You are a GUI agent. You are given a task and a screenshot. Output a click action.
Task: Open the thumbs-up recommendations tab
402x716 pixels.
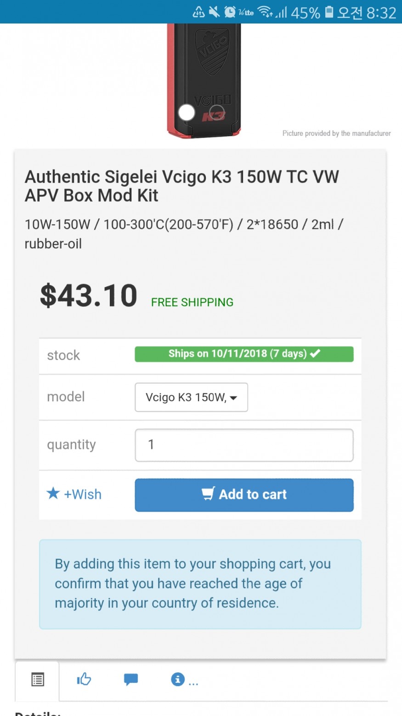(84, 679)
